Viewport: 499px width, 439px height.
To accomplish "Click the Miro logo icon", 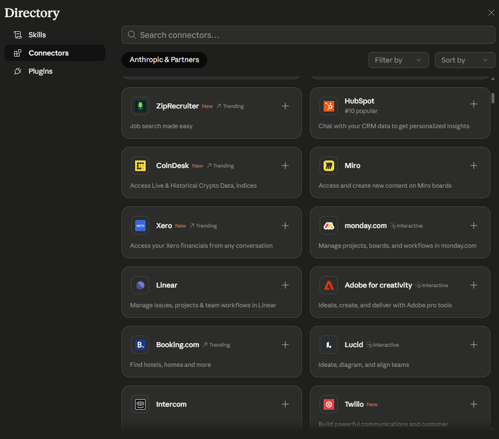I will (329, 166).
